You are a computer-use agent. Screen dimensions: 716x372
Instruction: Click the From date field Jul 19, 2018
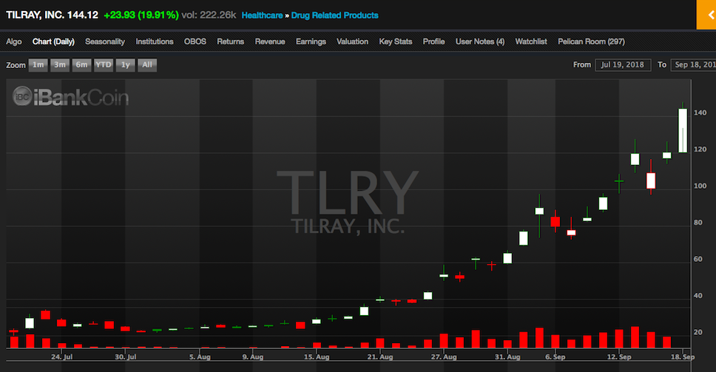623,65
